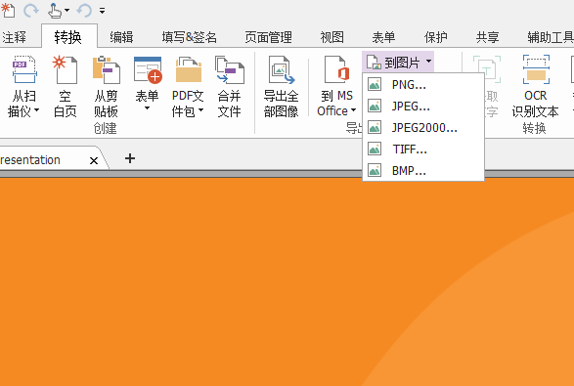
Task: Choose JPEG... from image export menu
Action: (423, 107)
